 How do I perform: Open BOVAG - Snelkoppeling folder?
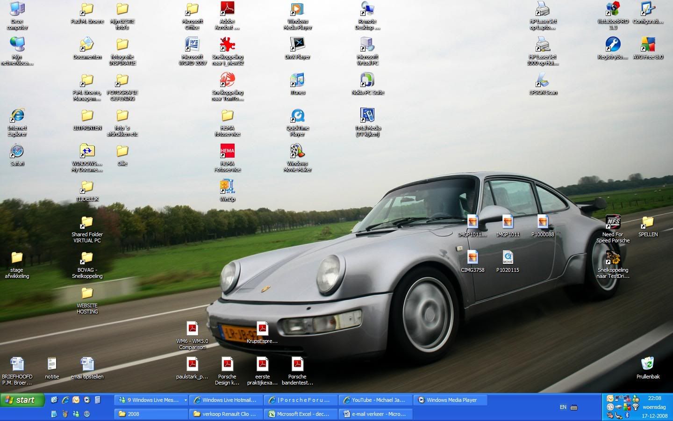[x=87, y=264]
